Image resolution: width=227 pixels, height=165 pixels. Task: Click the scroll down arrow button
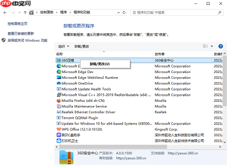(x=225, y=142)
